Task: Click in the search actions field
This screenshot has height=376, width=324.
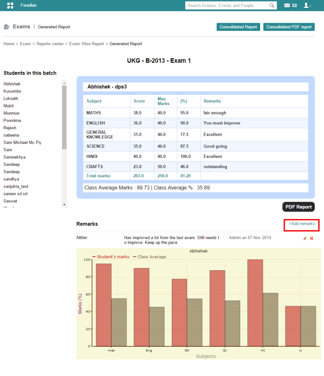Action: tap(227, 6)
